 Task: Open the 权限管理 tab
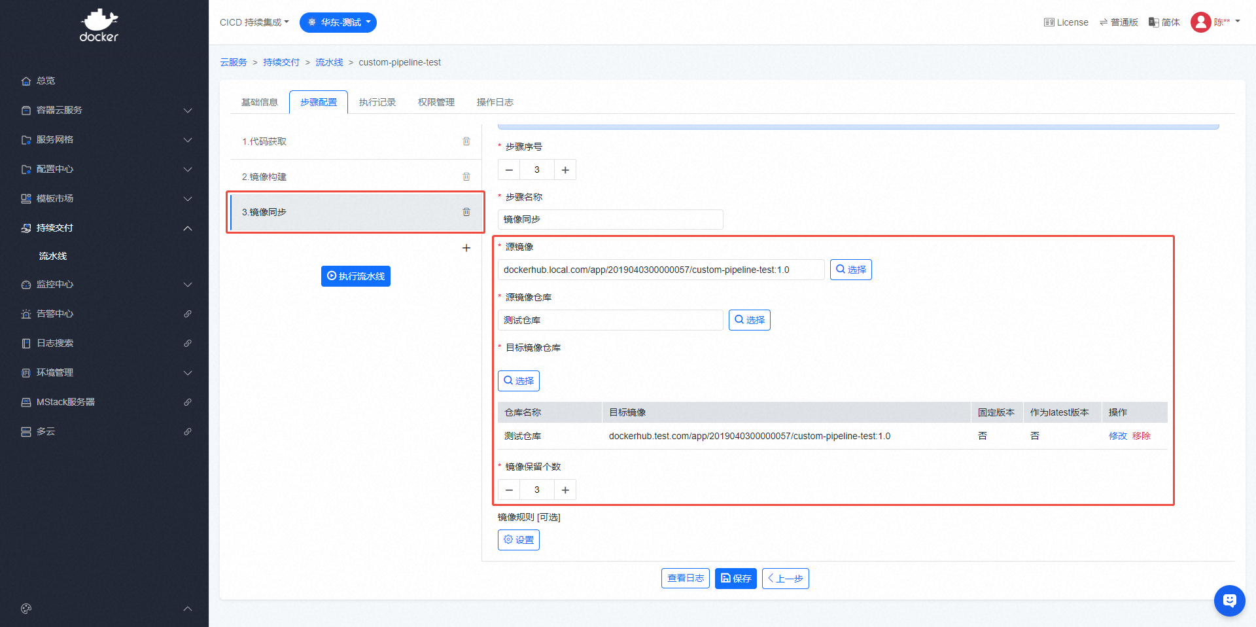436,102
